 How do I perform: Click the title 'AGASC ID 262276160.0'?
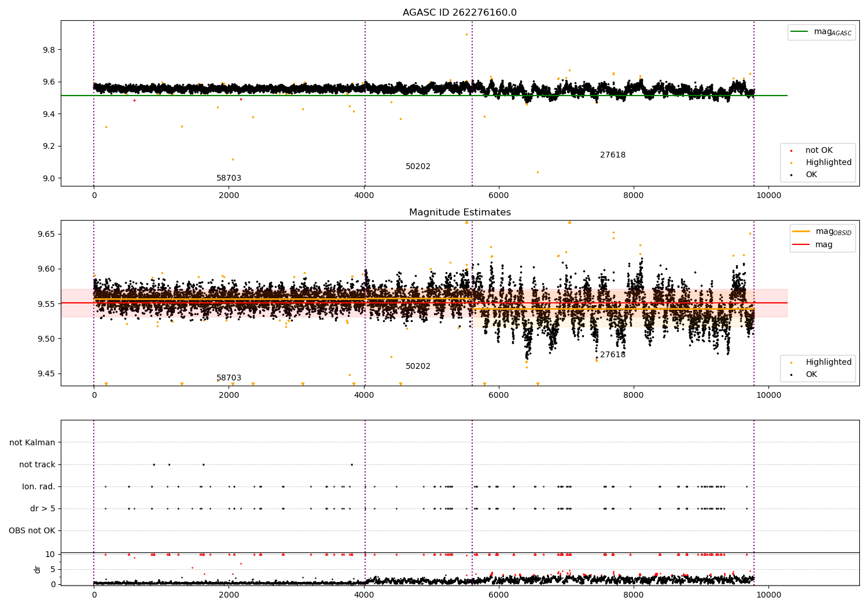point(459,13)
